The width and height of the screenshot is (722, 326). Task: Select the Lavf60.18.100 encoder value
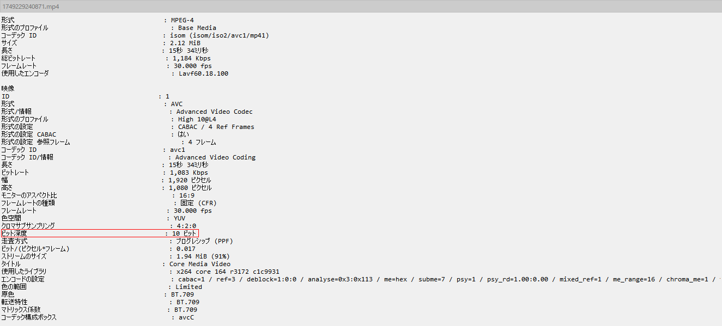click(x=203, y=73)
